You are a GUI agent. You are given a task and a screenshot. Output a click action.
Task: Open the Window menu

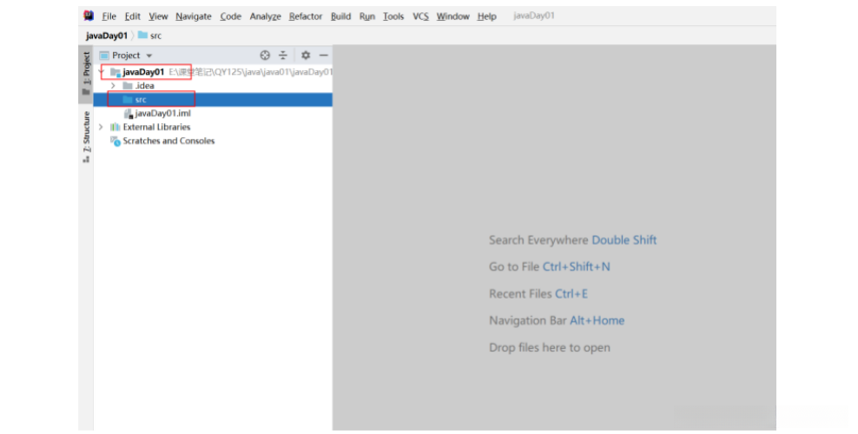(452, 16)
